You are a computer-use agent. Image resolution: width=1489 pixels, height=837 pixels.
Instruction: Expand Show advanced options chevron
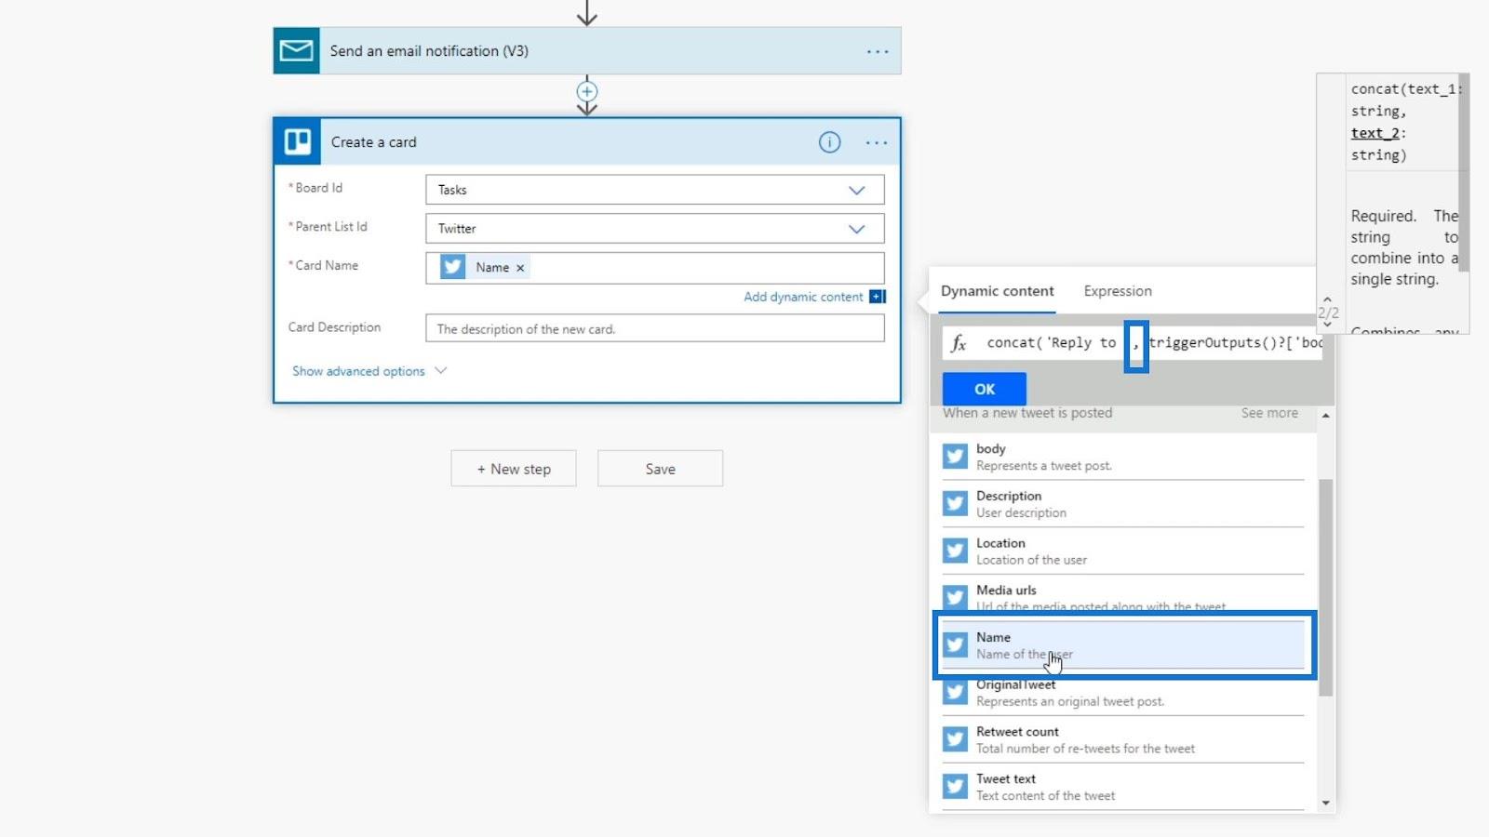(x=441, y=370)
